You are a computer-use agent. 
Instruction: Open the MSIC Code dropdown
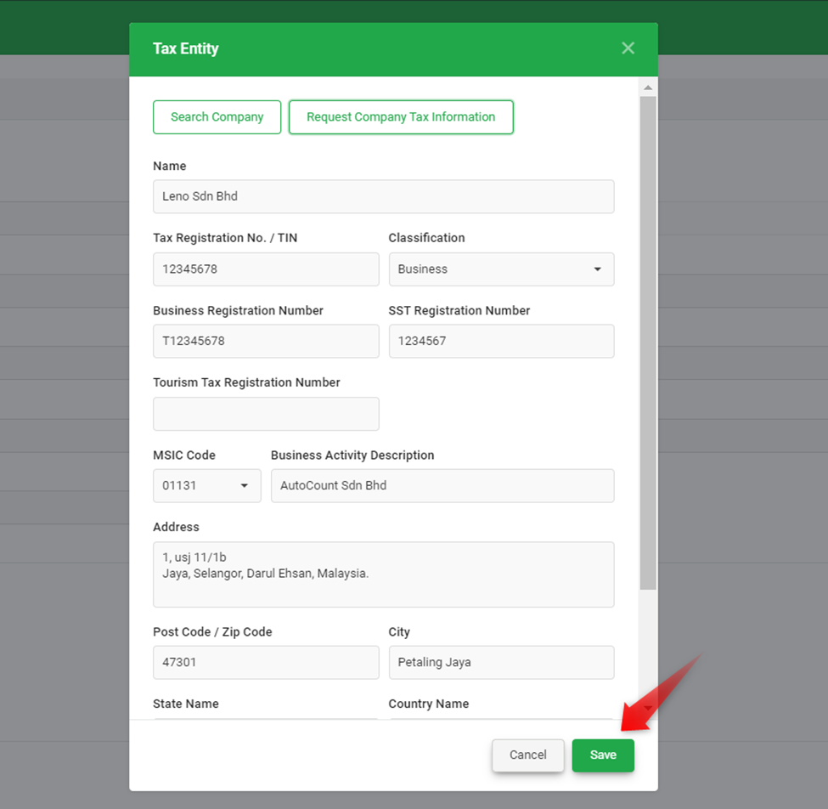[x=207, y=485]
